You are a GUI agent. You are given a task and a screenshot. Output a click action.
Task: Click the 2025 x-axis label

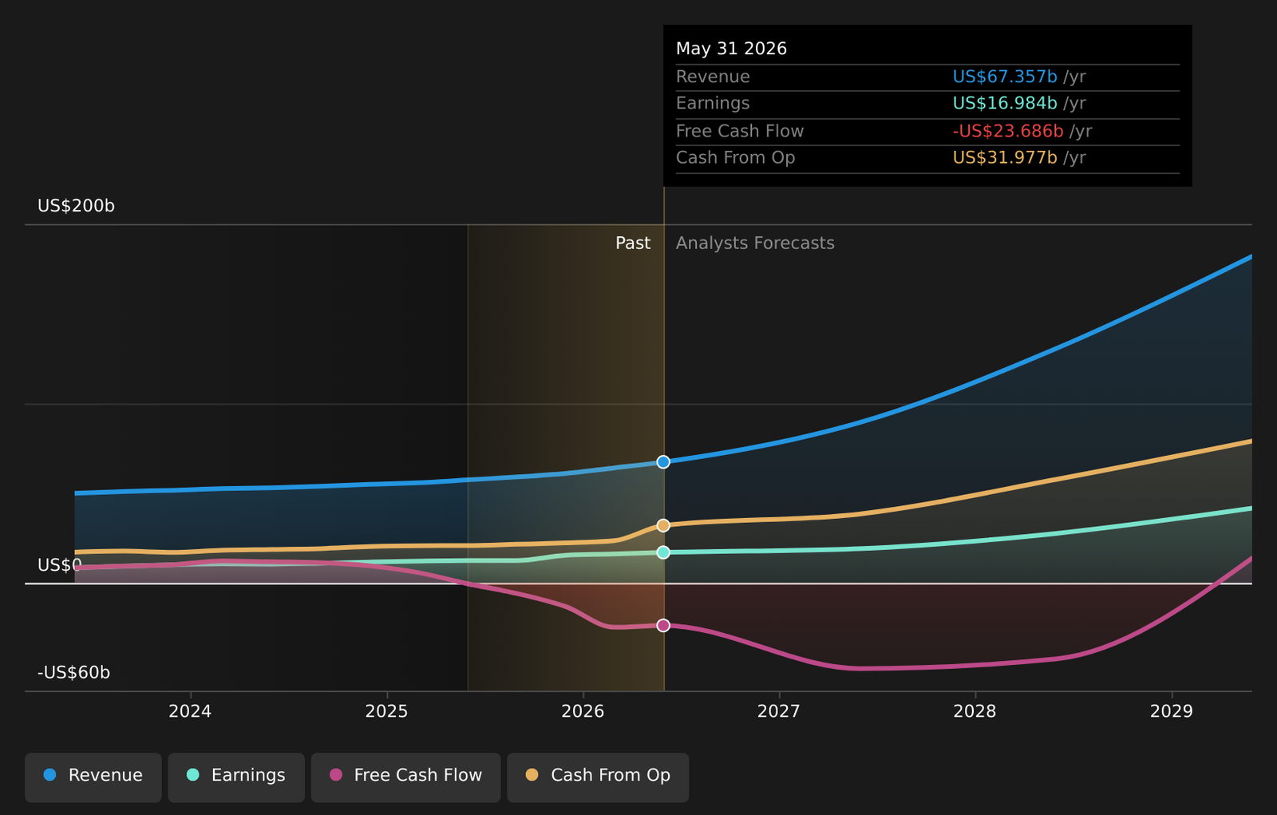(x=386, y=711)
